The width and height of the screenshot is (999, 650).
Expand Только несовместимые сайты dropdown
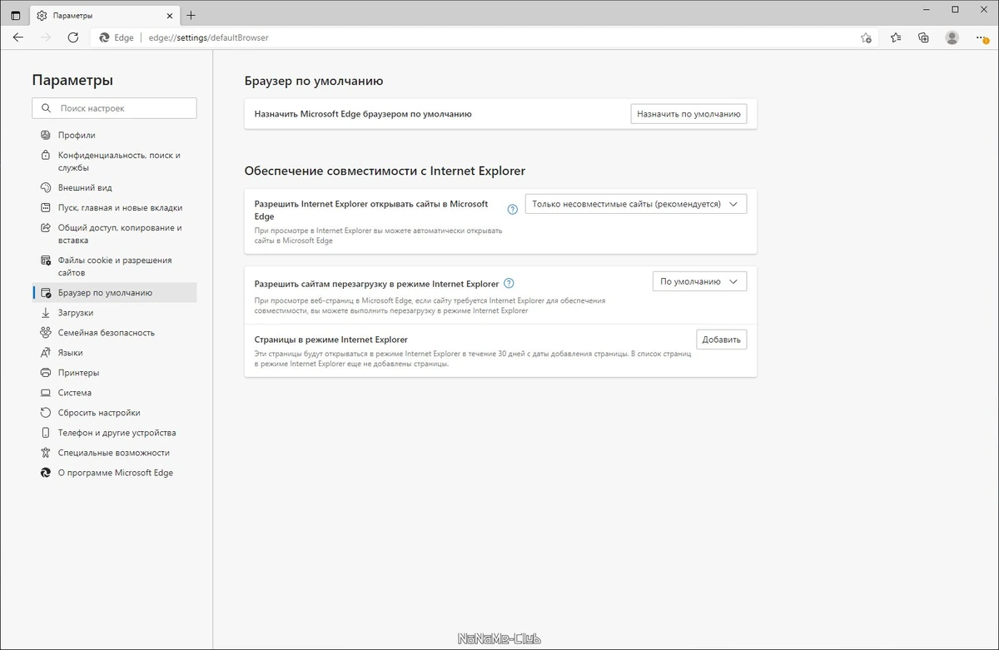(636, 204)
